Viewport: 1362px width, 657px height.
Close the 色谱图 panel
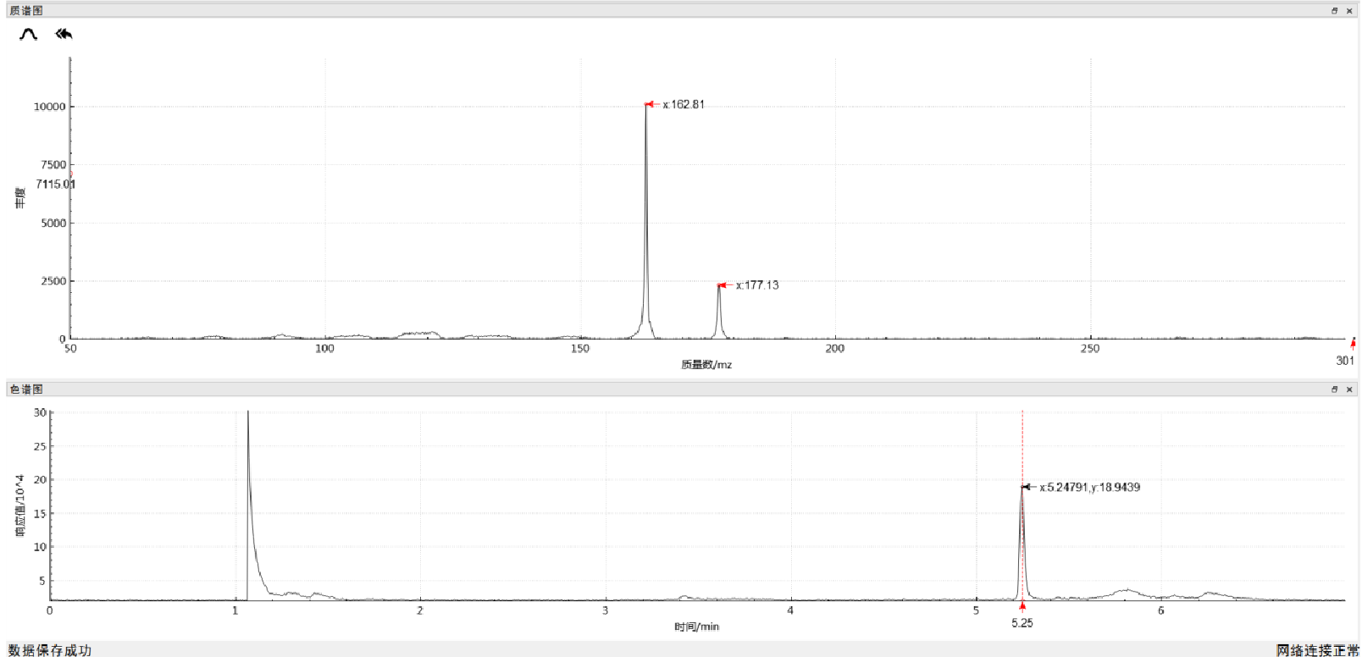click(x=1349, y=389)
